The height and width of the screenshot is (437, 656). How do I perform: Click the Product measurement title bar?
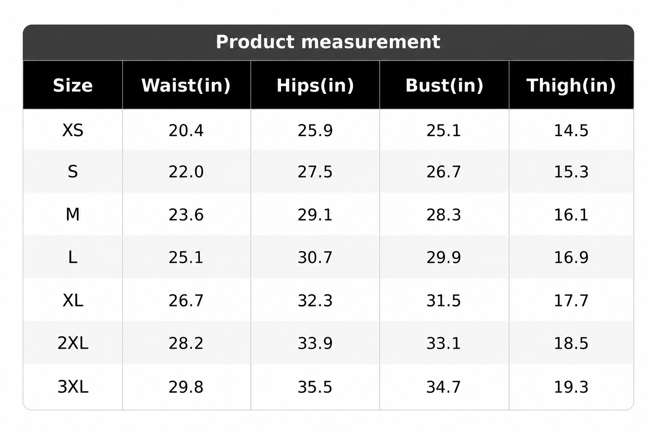[328, 42]
